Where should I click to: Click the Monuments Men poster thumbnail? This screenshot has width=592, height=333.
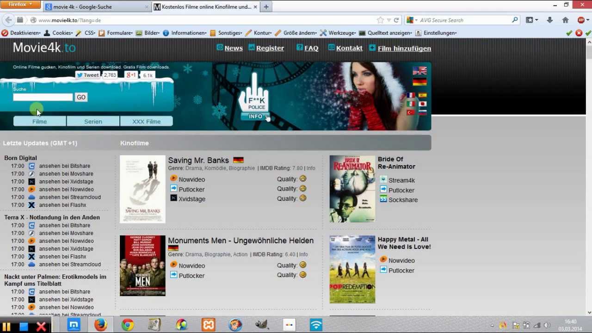tap(142, 265)
